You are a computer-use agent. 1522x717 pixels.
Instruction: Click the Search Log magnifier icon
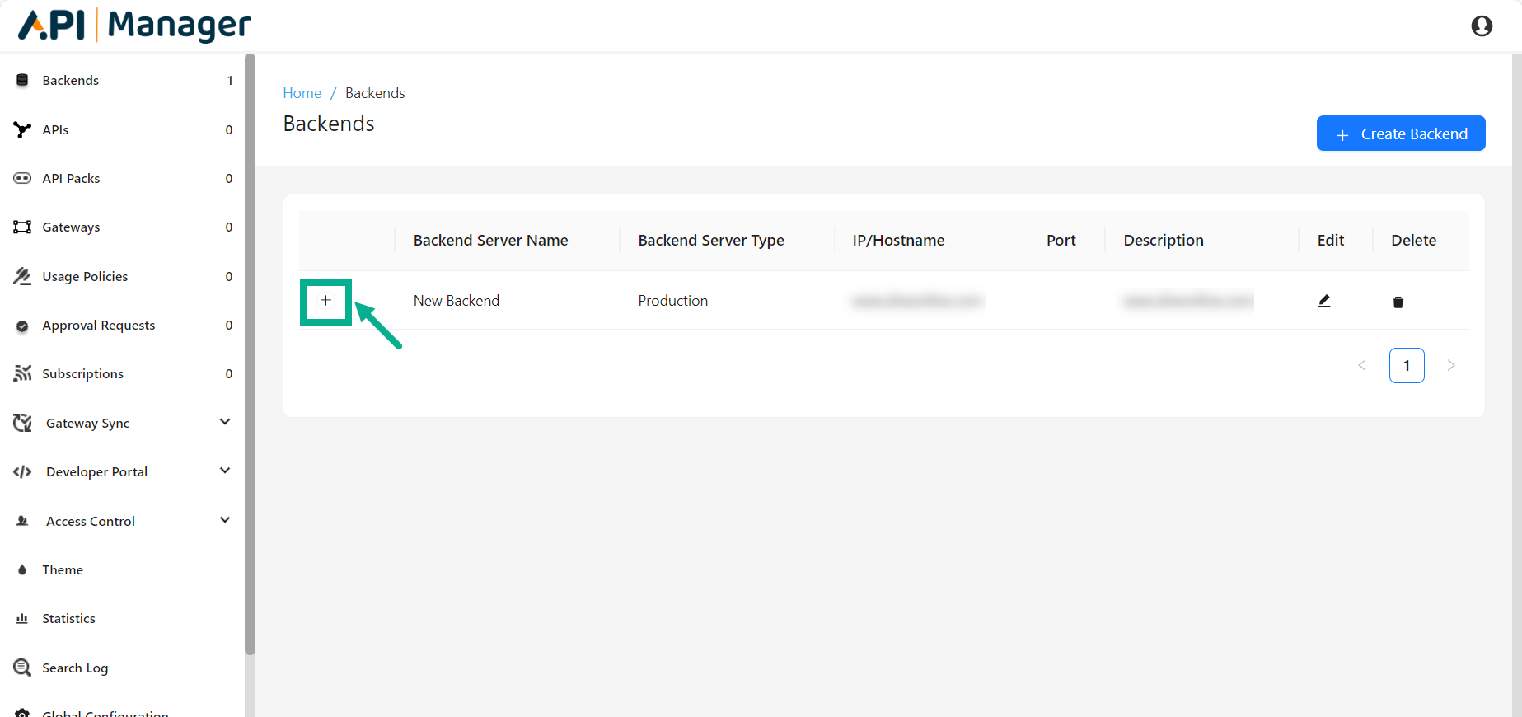tap(22, 668)
